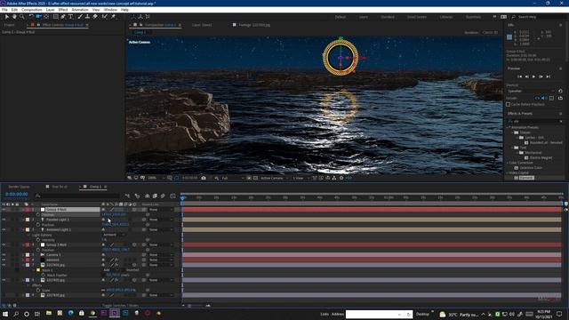
Task: Select the Pen tool
Action: [63, 17]
